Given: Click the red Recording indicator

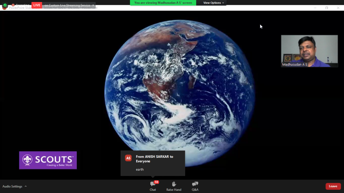Looking at the screenshot, I should (x=13, y=5).
